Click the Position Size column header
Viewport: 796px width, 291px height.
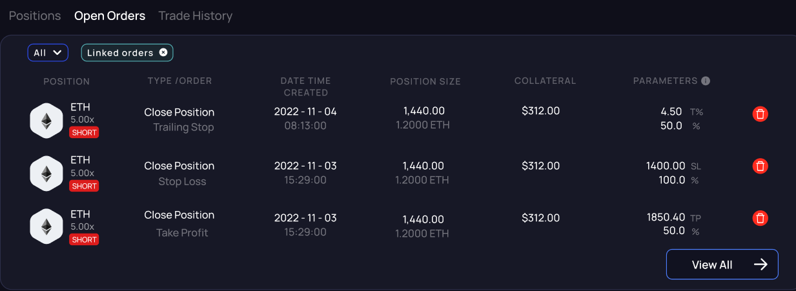click(425, 81)
